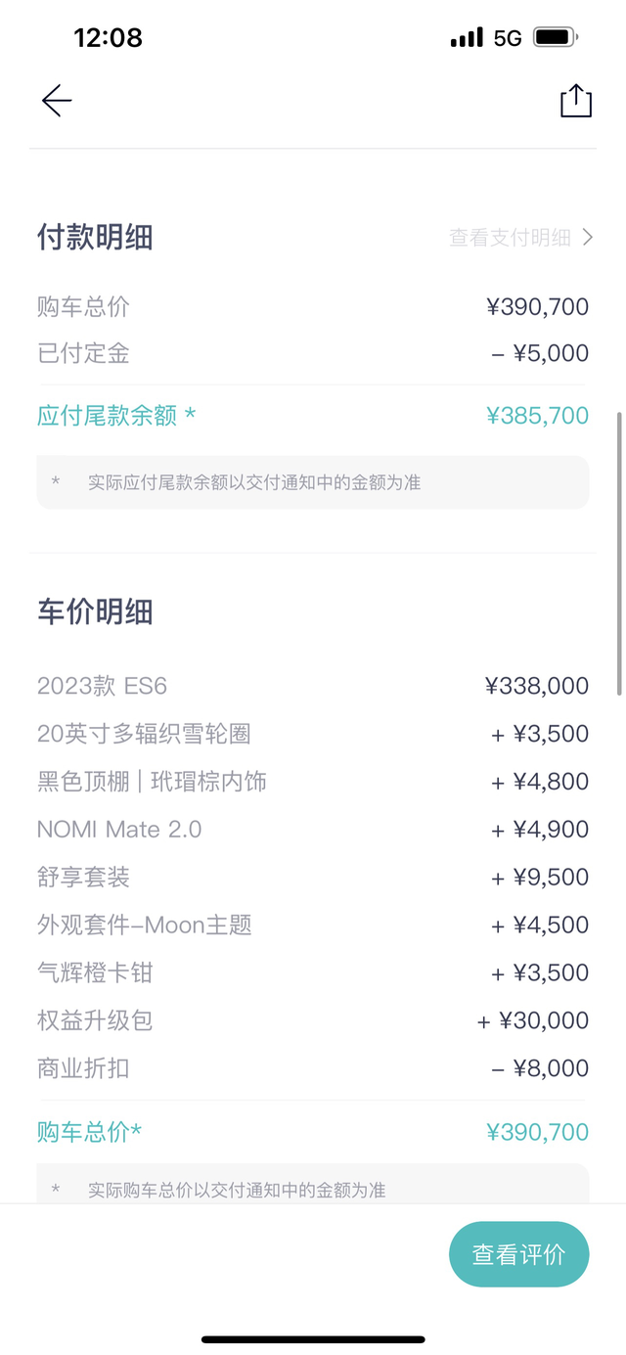The height and width of the screenshot is (1355, 626).
Task: Tap the clock showing 12:08
Action: click(110, 37)
